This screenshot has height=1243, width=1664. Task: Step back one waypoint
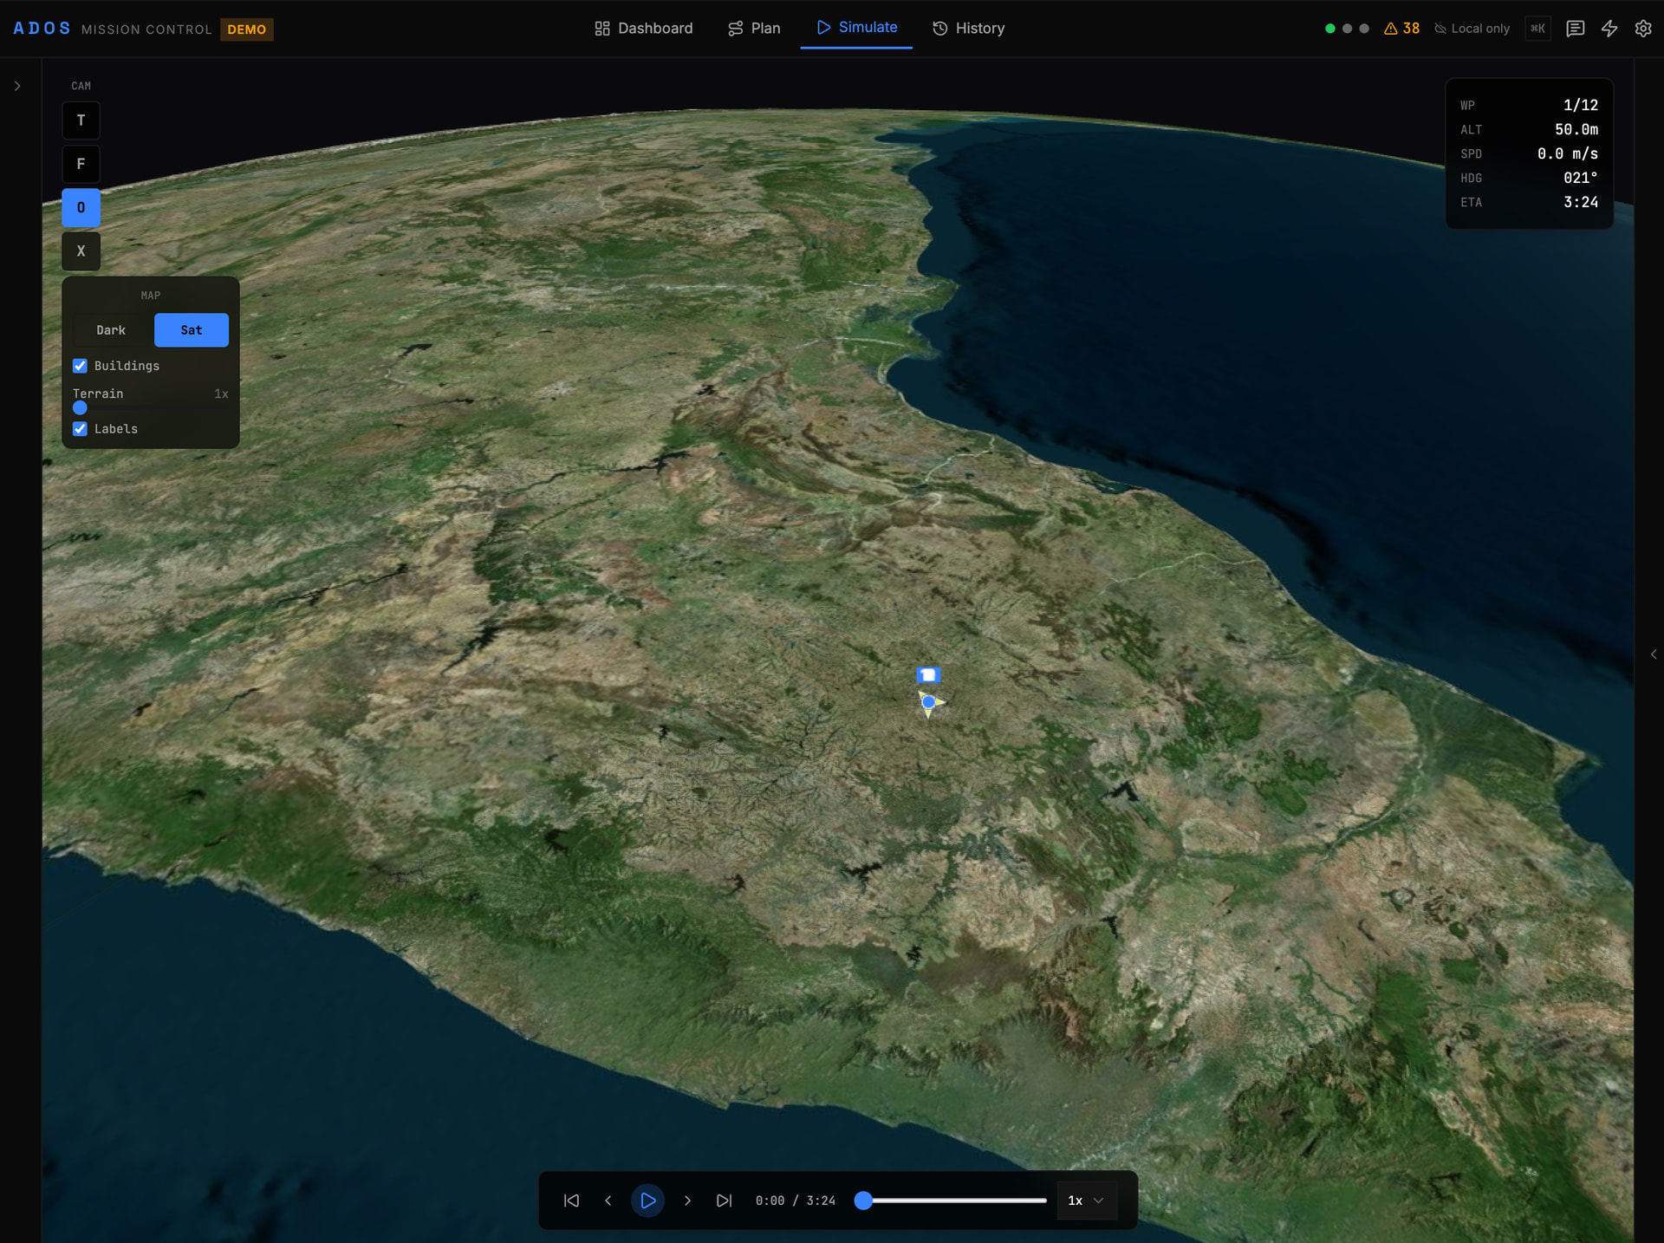click(608, 1201)
